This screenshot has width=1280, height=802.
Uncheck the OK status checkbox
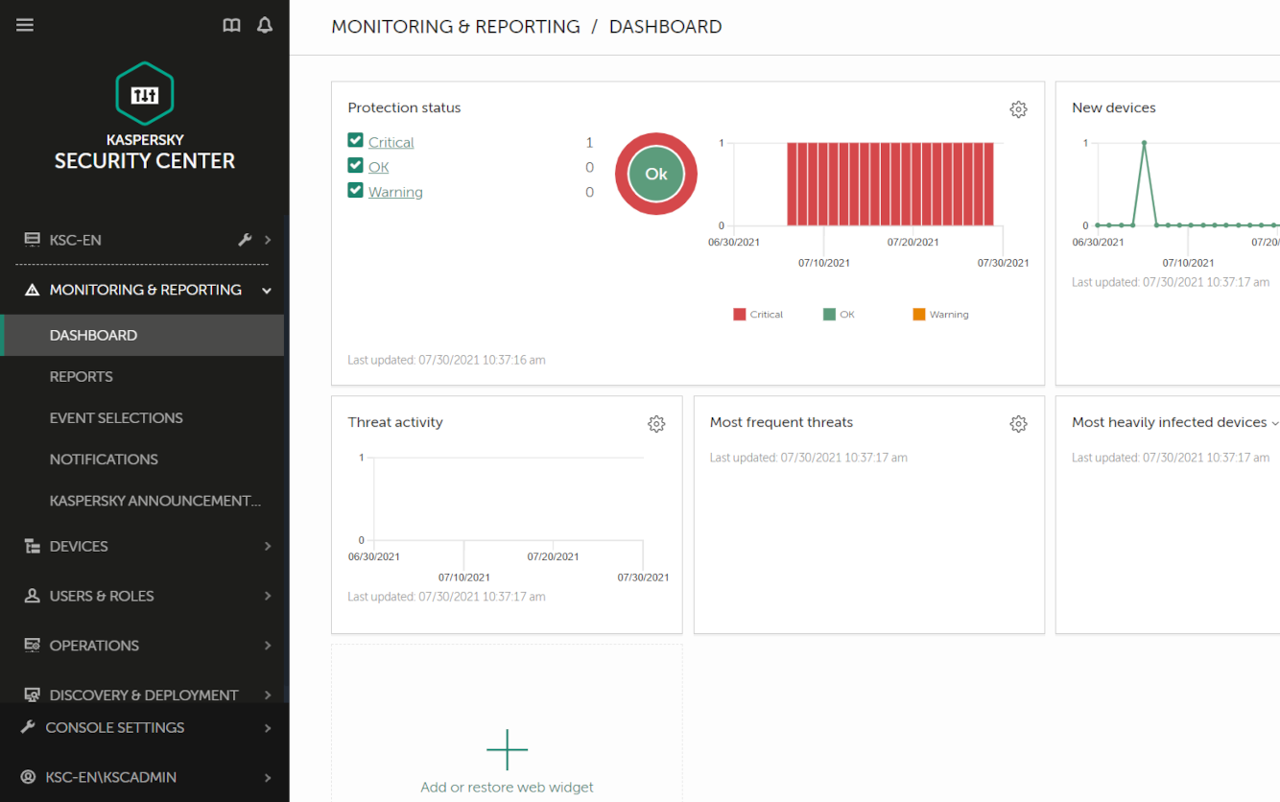click(356, 166)
